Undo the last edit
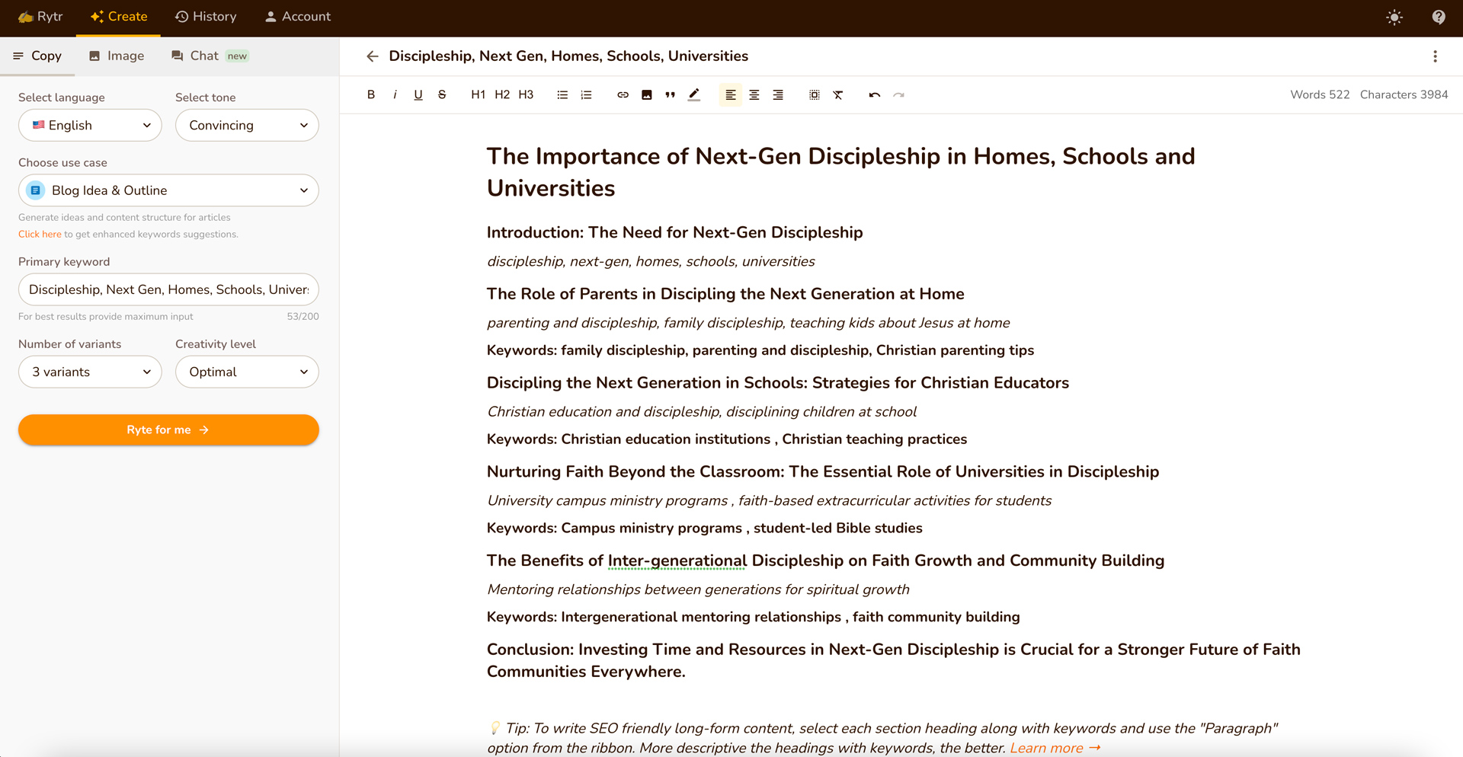Viewport: 1463px width, 757px height. click(x=874, y=94)
